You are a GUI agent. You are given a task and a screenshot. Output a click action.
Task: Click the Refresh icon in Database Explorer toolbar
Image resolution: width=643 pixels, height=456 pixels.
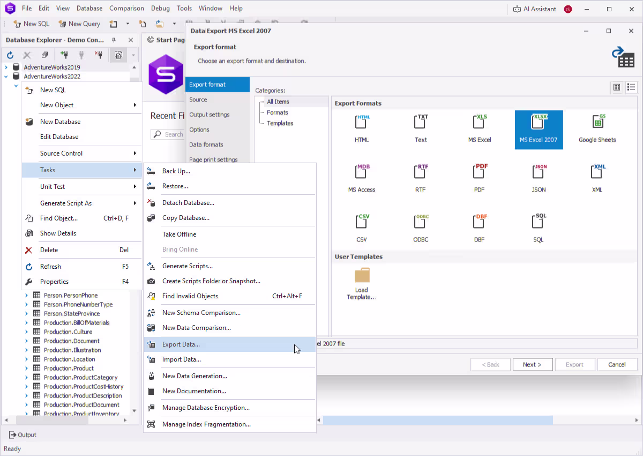coord(10,55)
